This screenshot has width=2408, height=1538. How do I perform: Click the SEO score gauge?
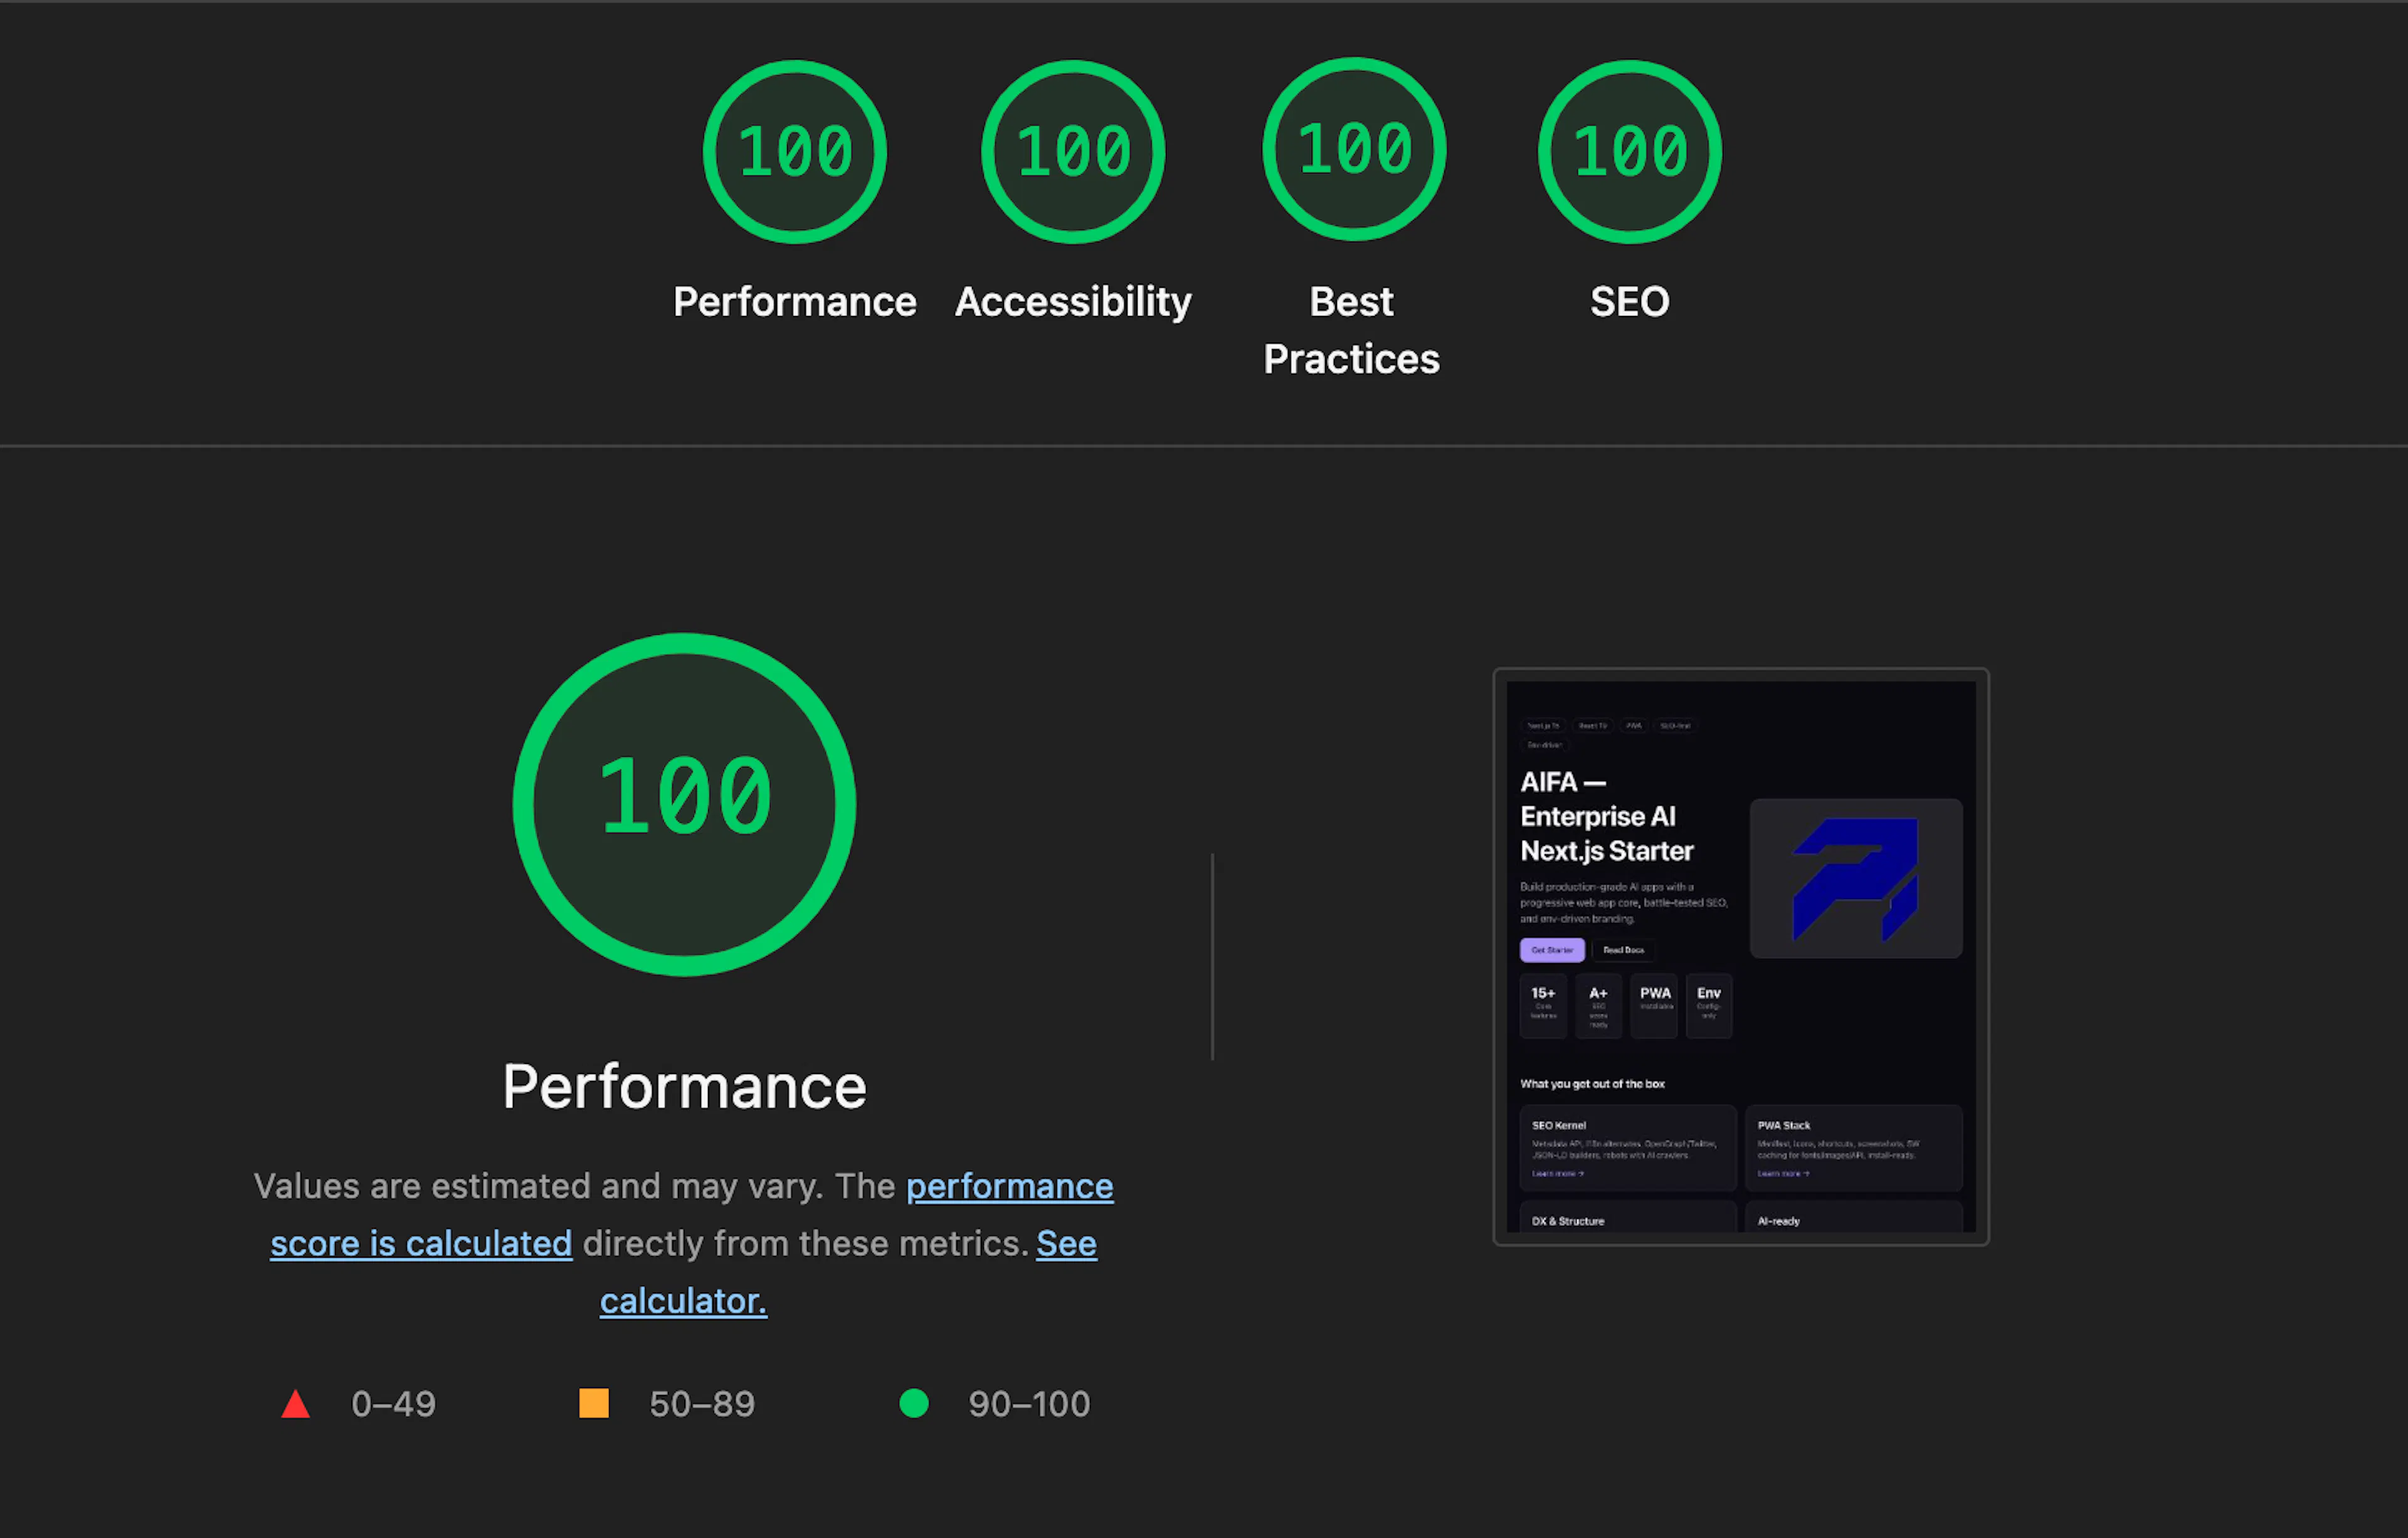click(x=1630, y=152)
